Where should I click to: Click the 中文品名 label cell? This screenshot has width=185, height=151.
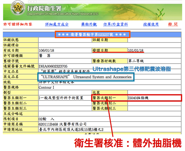21,71
